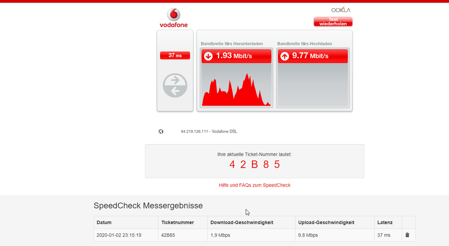Viewport: 449px width, 246px height.
Task: Click the IP address 94.219.126.111 text
Action: 194,131
